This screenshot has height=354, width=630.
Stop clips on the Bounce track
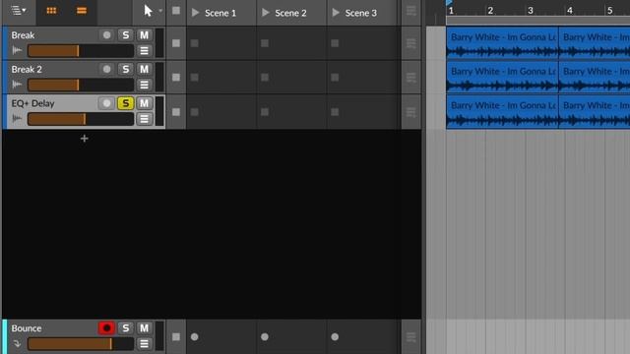point(176,336)
